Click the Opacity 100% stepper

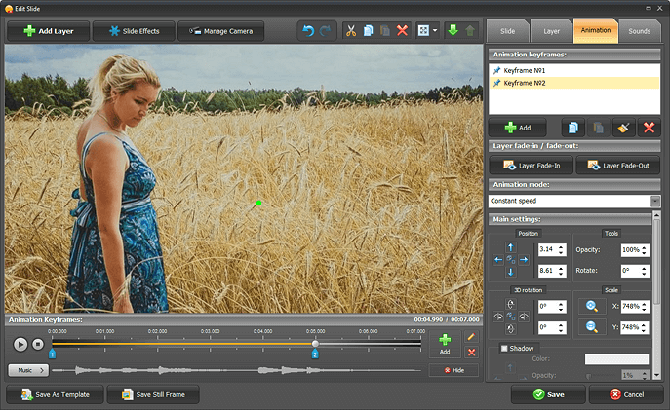click(644, 250)
